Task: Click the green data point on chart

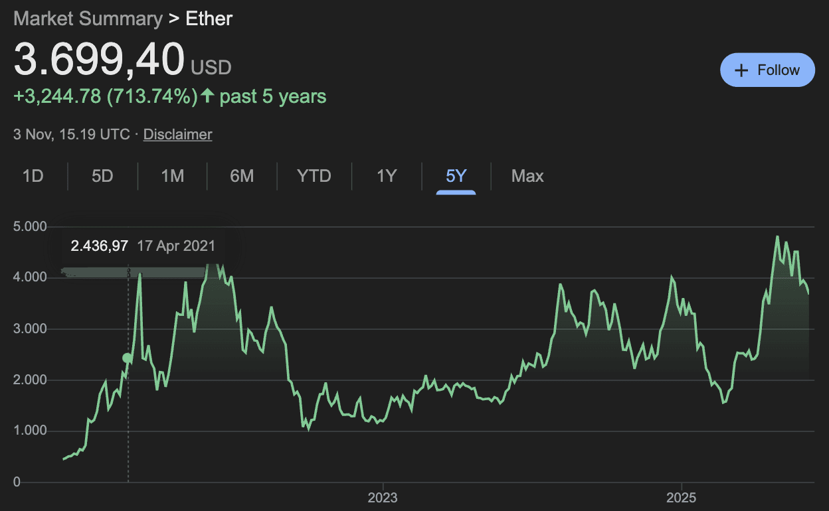Action: coord(128,358)
